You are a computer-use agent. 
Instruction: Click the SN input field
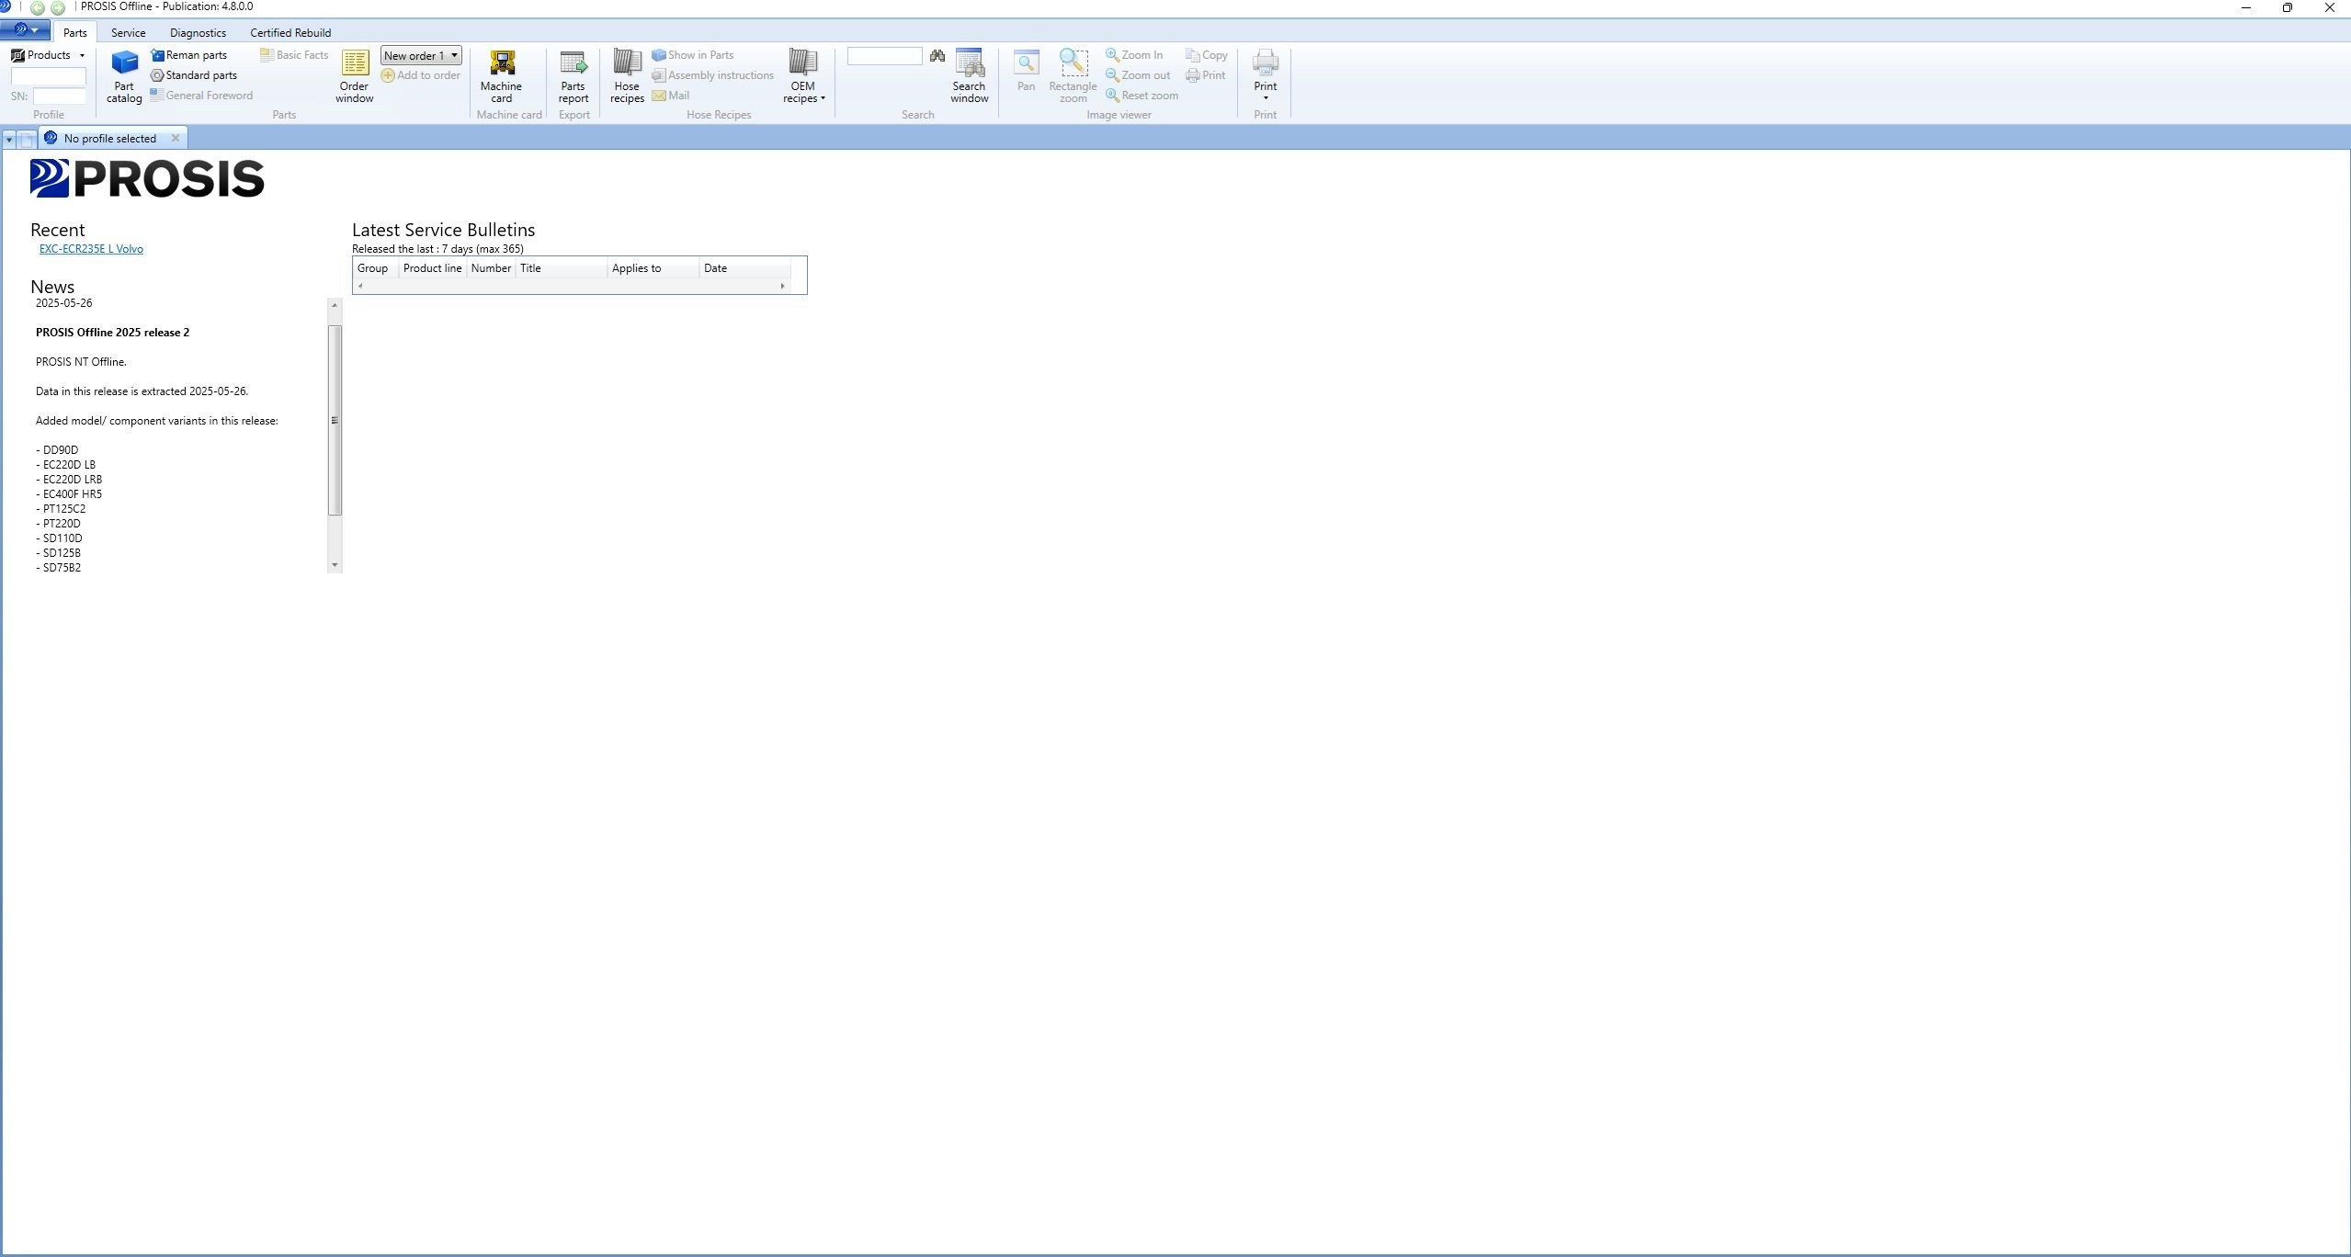coord(60,96)
